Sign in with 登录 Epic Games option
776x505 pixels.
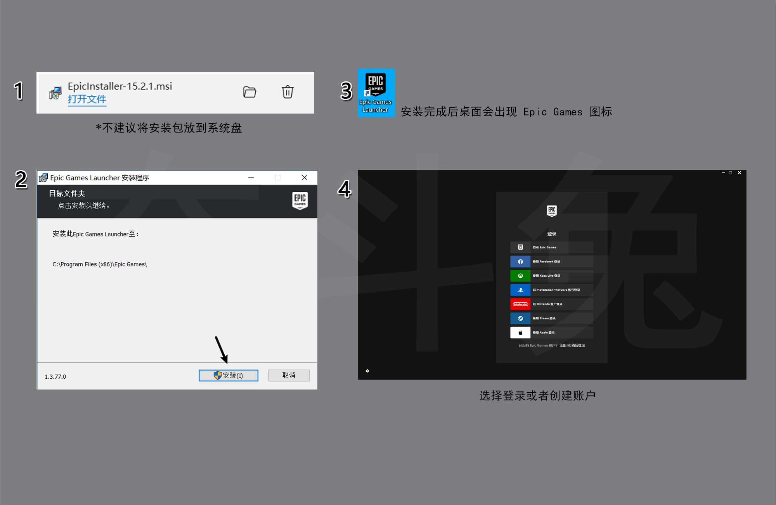(551, 247)
